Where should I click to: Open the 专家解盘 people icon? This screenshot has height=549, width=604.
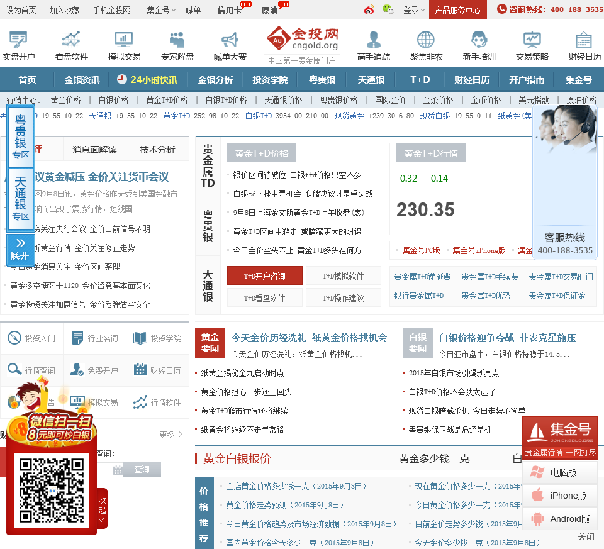177,39
